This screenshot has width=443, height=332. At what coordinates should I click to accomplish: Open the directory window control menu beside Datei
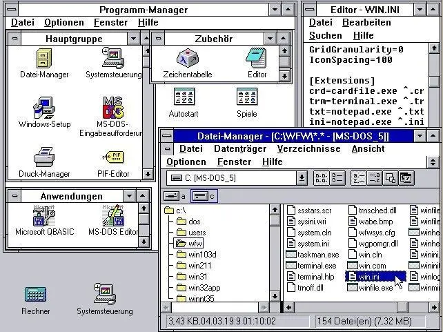(x=168, y=148)
